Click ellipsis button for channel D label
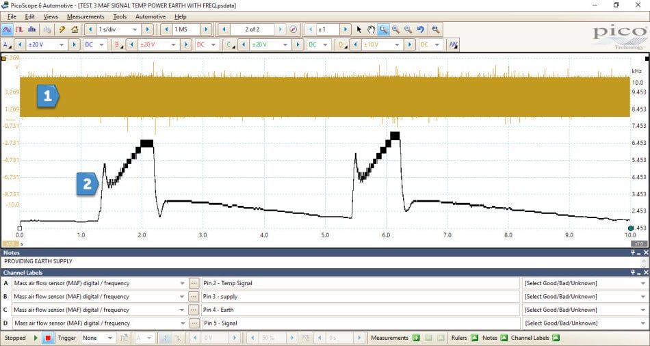The height and width of the screenshot is (346, 650). click(x=194, y=323)
